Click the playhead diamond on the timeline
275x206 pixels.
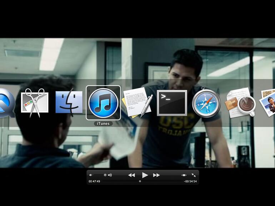point(140,181)
